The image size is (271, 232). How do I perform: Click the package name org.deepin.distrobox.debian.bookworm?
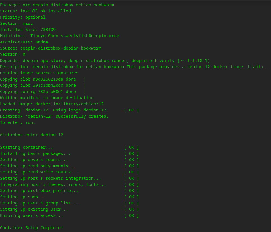tap(67, 5)
